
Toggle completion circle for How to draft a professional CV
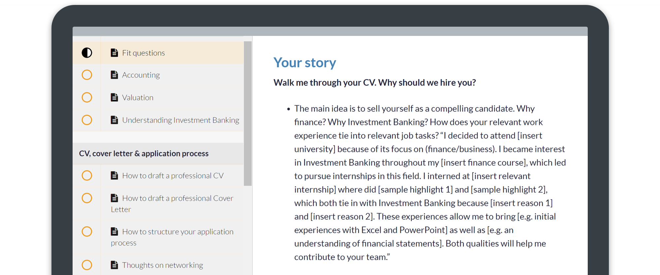coord(87,176)
